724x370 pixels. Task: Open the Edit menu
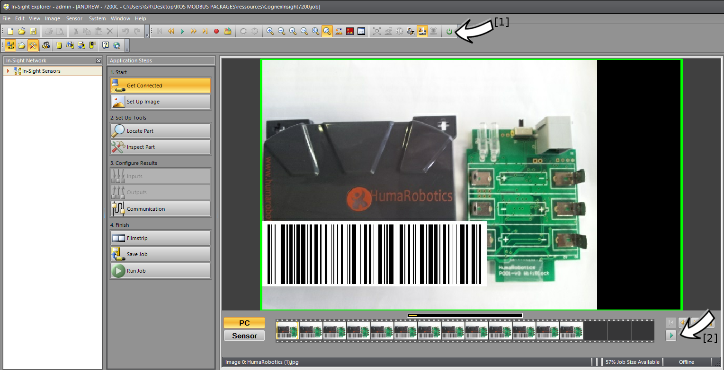pyautogui.click(x=19, y=18)
